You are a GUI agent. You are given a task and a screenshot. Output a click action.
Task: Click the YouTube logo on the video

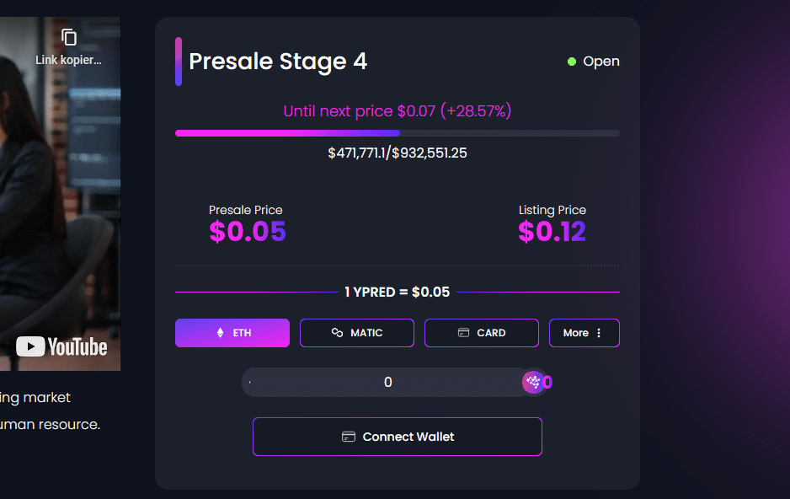[61, 346]
